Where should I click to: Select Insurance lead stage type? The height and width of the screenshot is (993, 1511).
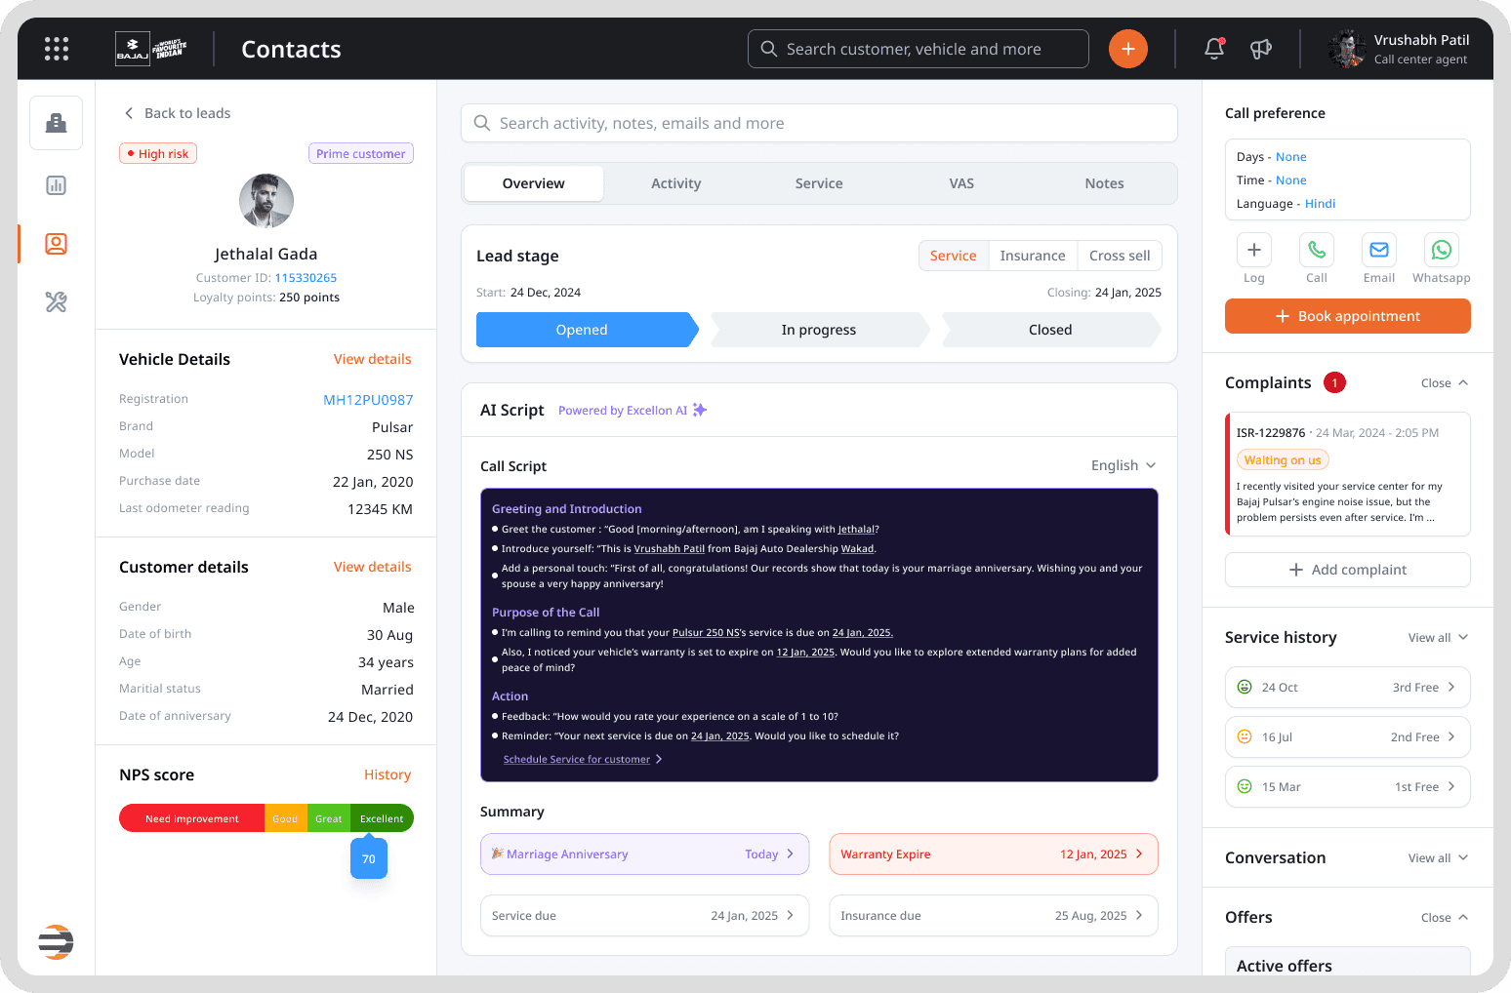[1033, 256]
